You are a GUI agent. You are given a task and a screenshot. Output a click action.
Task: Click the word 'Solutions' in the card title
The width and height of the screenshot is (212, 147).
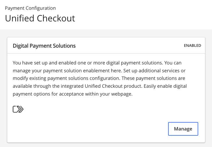[65, 46]
